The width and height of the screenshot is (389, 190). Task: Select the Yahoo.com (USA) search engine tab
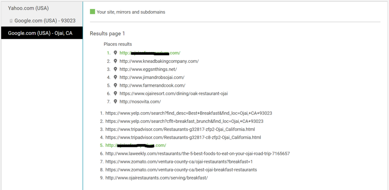tap(42, 8)
